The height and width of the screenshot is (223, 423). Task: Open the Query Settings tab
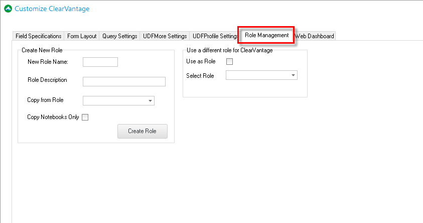[x=119, y=36]
